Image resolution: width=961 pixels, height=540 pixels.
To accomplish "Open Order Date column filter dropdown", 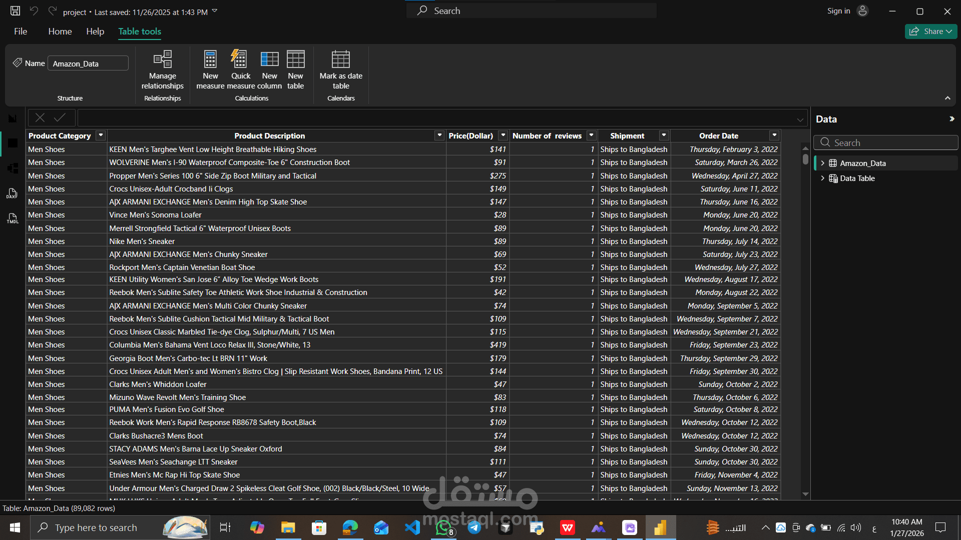I will pyautogui.click(x=774, y=135).
